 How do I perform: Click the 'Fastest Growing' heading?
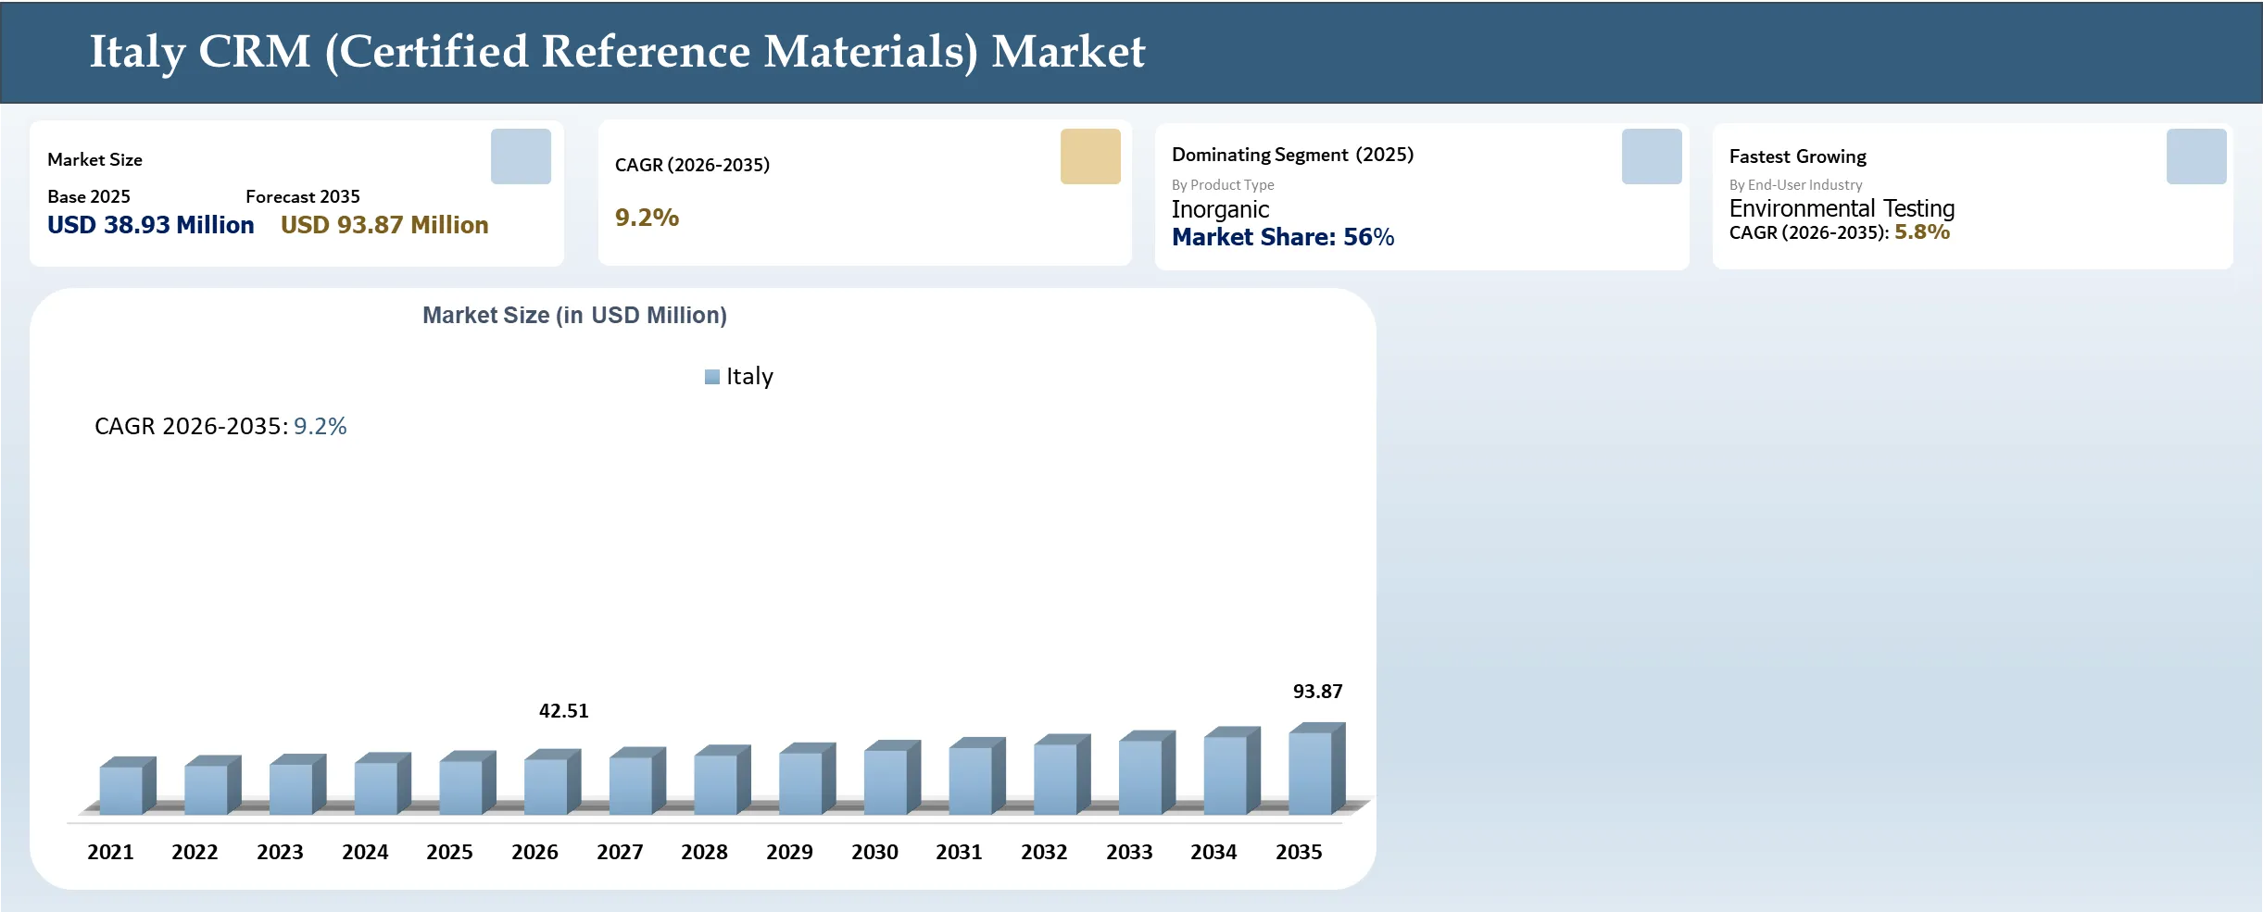pos(1797,156)
